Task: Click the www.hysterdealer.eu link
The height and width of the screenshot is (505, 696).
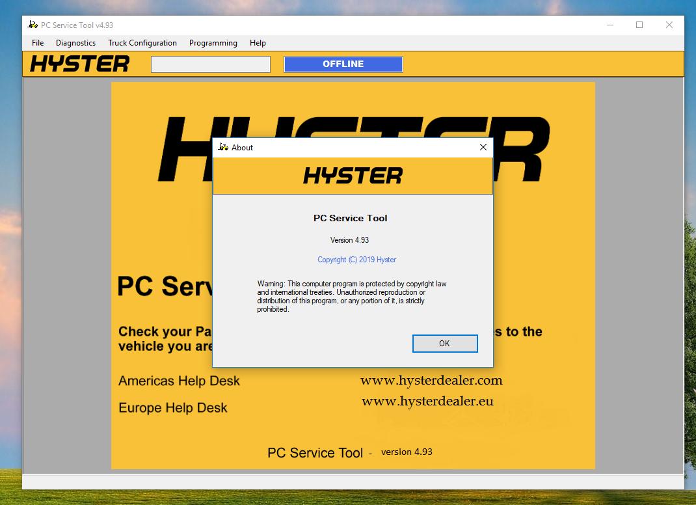Action: click(x=427, y=402)
